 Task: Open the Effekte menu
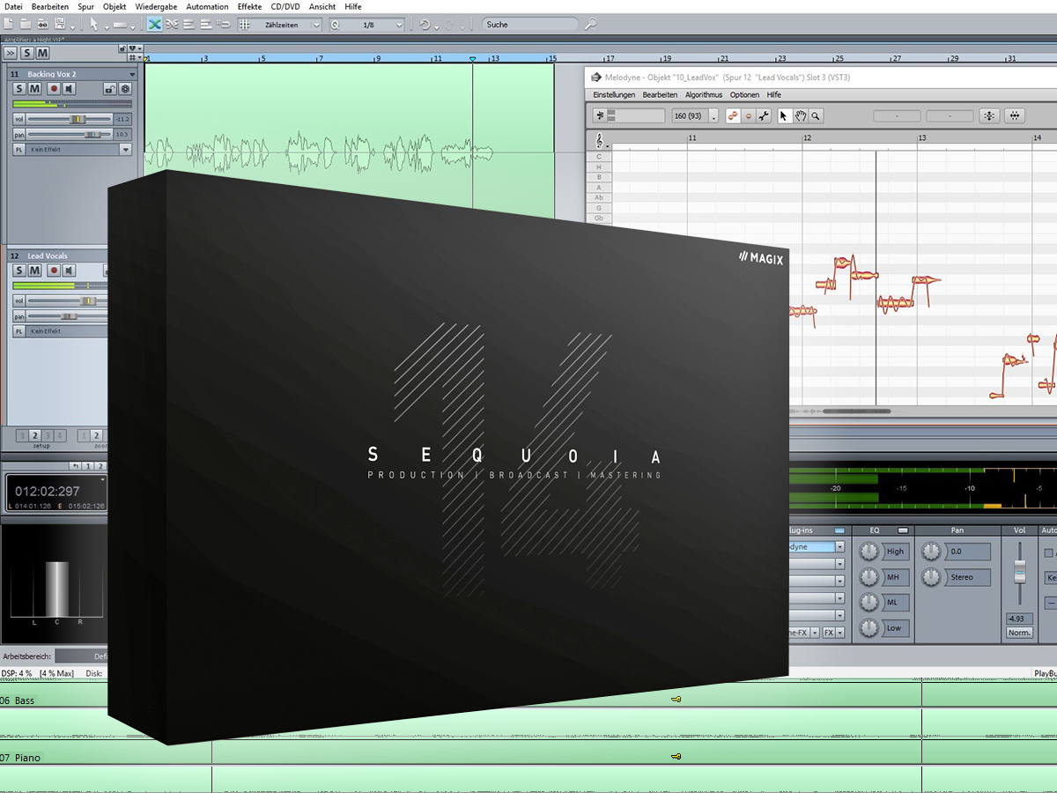(249, 6)
